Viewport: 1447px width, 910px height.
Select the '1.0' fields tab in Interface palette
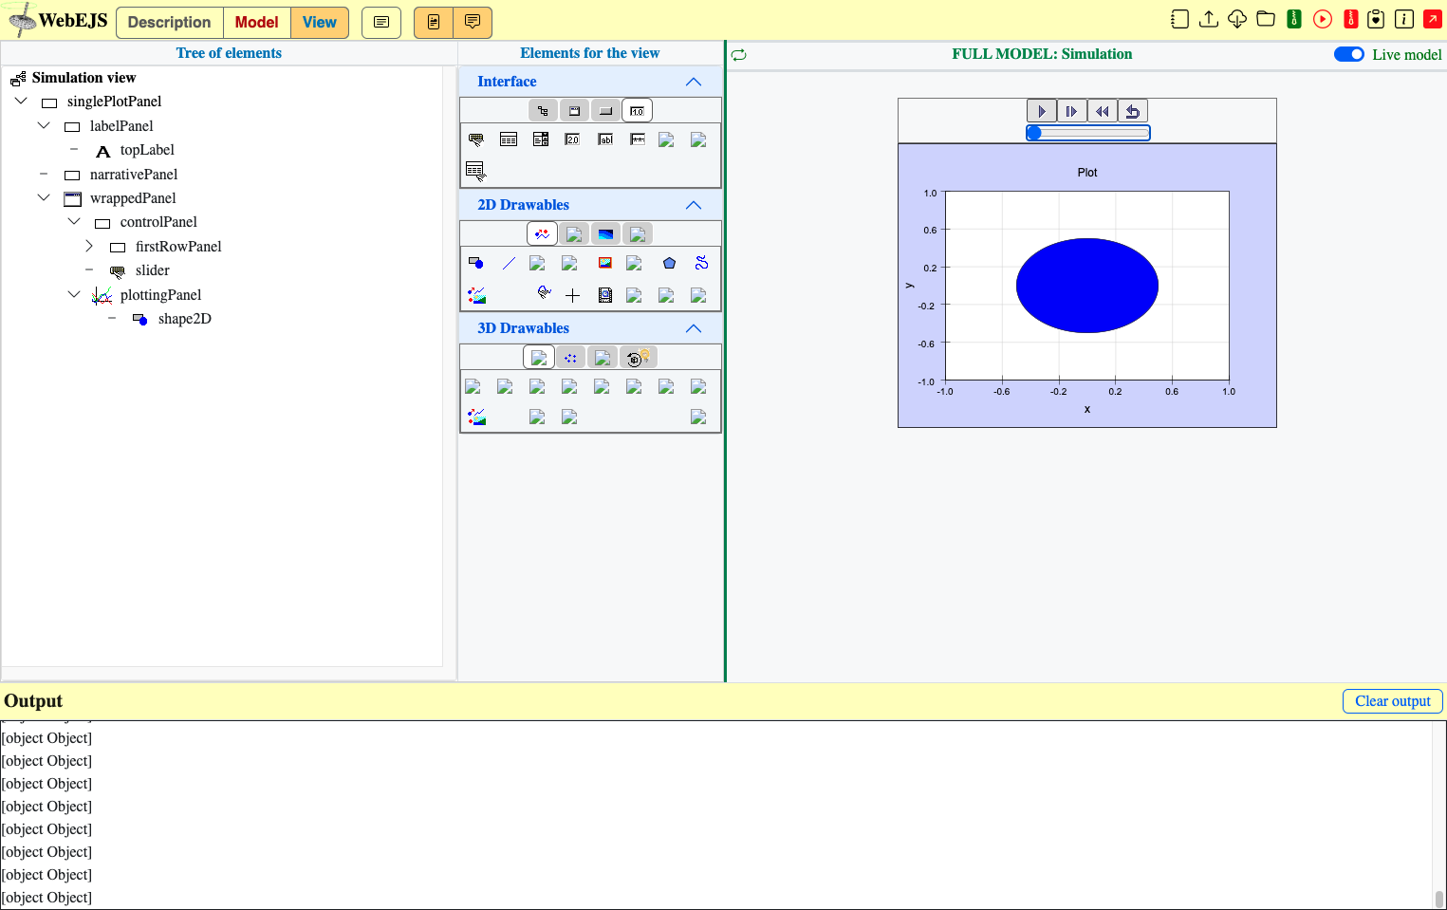[x=638, y=111]
